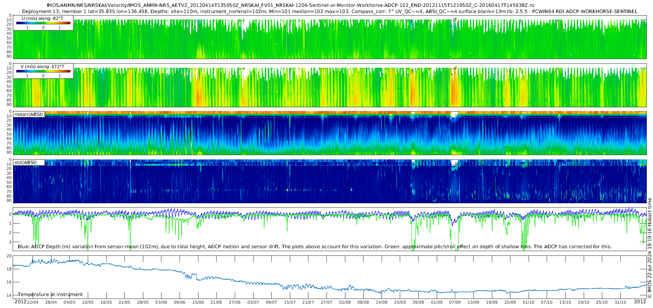653x308 pixels.
Task: Click the V velocity colorbar legend
Action: coord(43,71)
